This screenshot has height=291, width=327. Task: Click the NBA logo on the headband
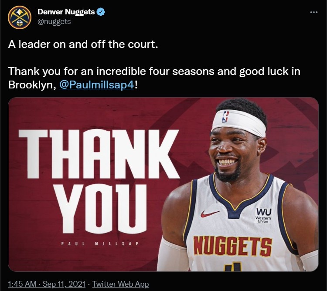225,116
